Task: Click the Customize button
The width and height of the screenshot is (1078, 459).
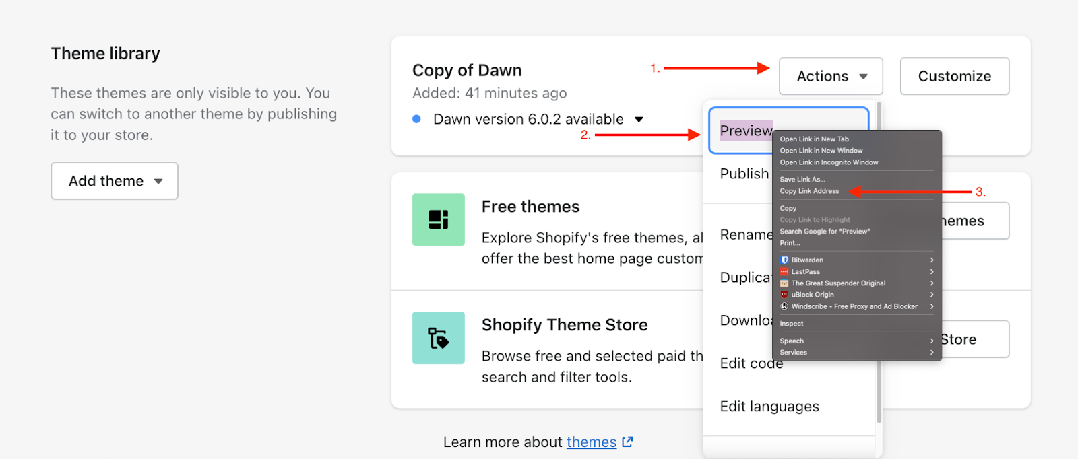Action: [x=954, y=76]
